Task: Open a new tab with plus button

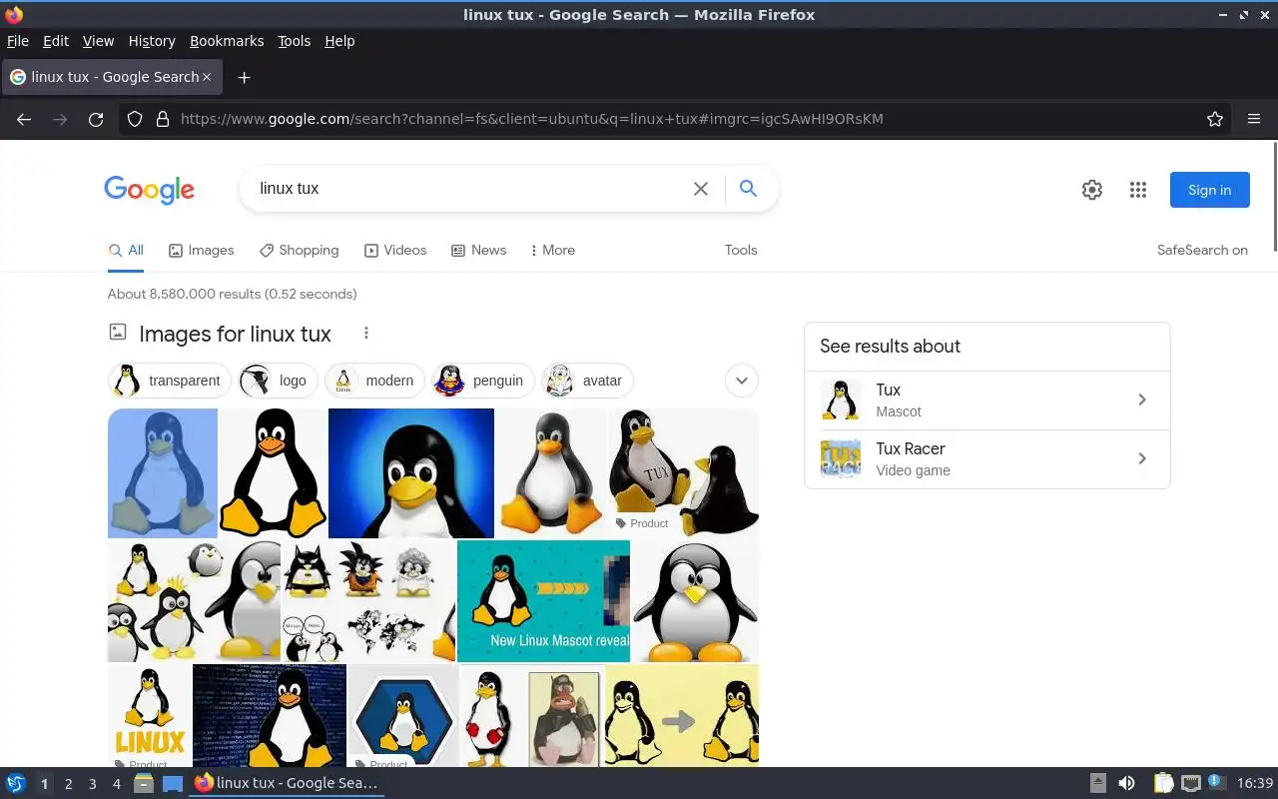Action: pos(244,77)
